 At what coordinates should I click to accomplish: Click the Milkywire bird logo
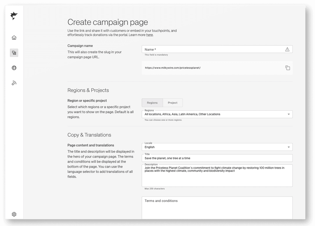coord(14,16)
